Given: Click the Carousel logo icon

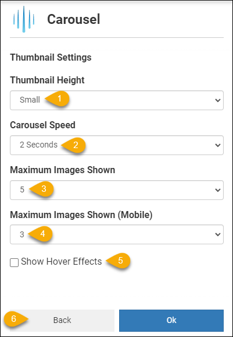Looking at the screenshot, I should click(24, 19).
